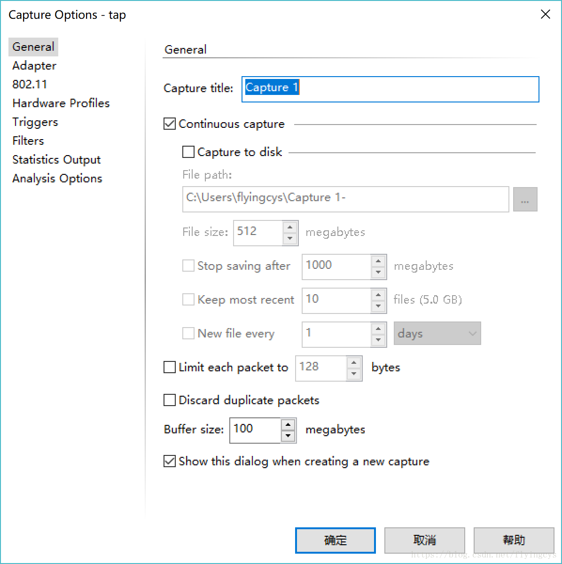
Task: Check Keep most recent box
Action: click(188, 299)
